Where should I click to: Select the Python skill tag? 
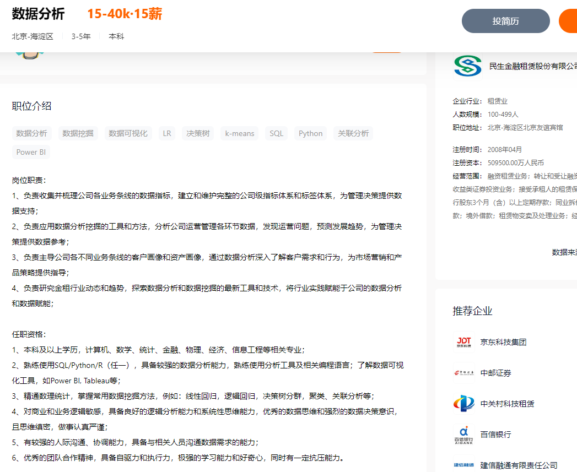310,133
